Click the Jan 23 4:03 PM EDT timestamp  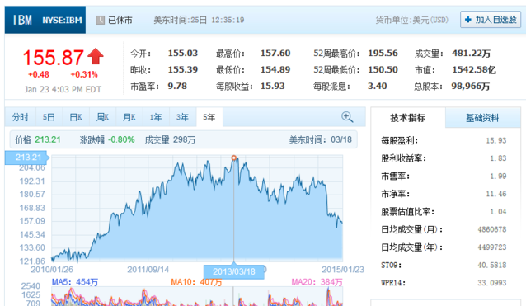coord(63,89)
